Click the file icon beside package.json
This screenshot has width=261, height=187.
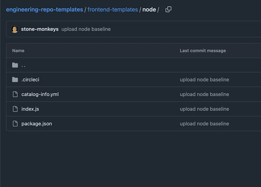pos(15,123)
